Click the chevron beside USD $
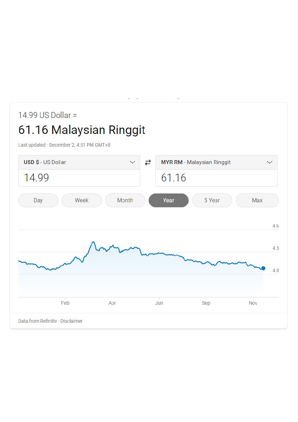This screenshot has height=422, width=298. click(x=132, y=162)
